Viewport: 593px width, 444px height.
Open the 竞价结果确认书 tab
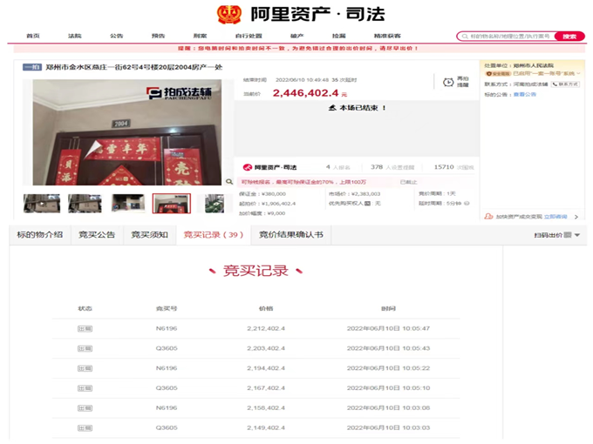pyautogui.click(x=290, y=235)
